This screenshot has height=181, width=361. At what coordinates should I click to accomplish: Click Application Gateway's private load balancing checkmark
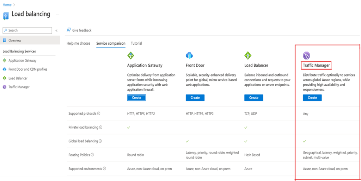tap(129, 127)
